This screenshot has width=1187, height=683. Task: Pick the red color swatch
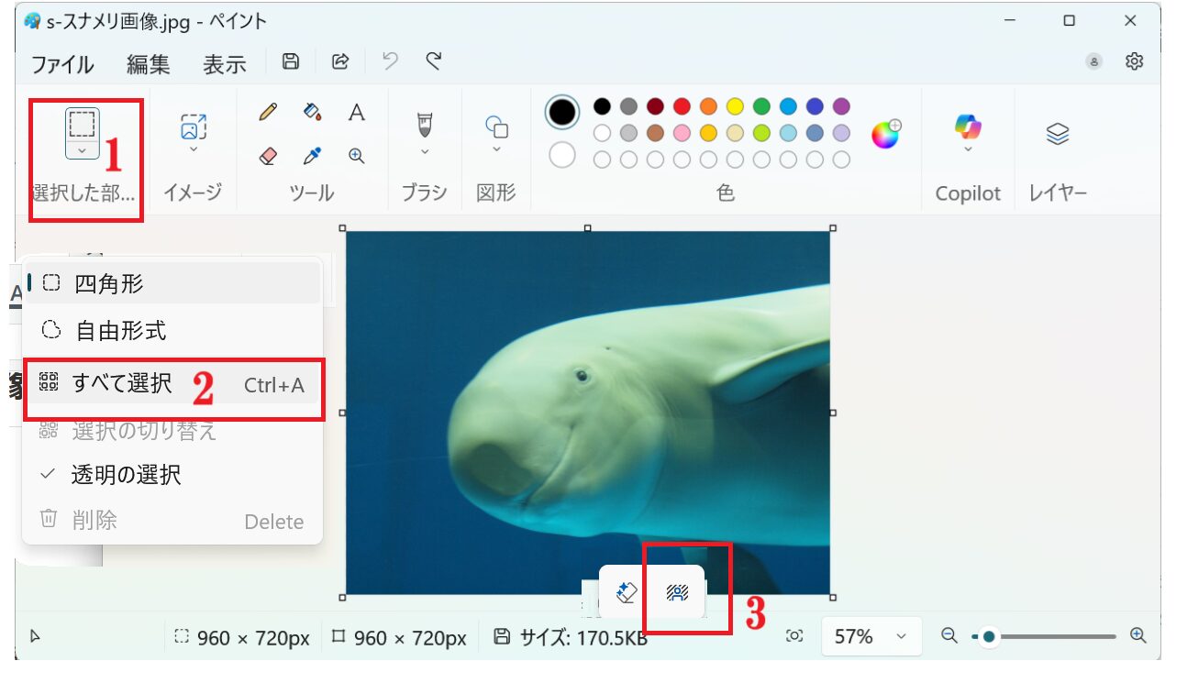pyautogui.click(x=682, y=106)
